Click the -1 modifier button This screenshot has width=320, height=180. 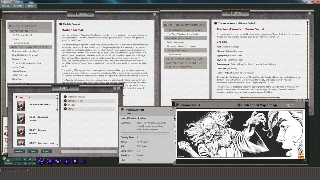15,163
